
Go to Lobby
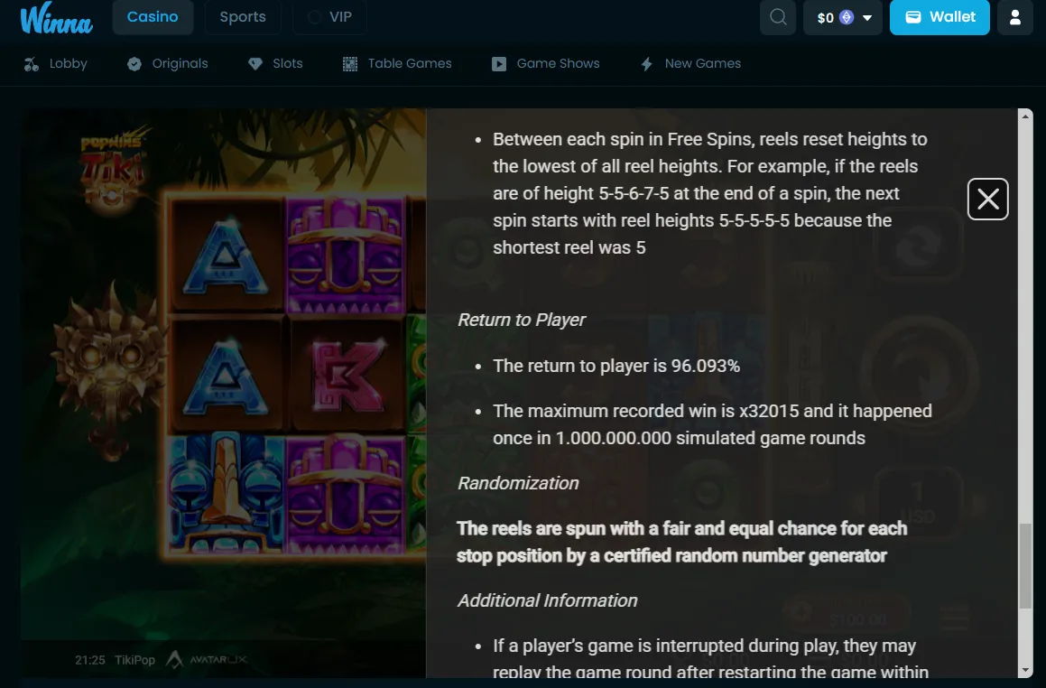[56, 63]
